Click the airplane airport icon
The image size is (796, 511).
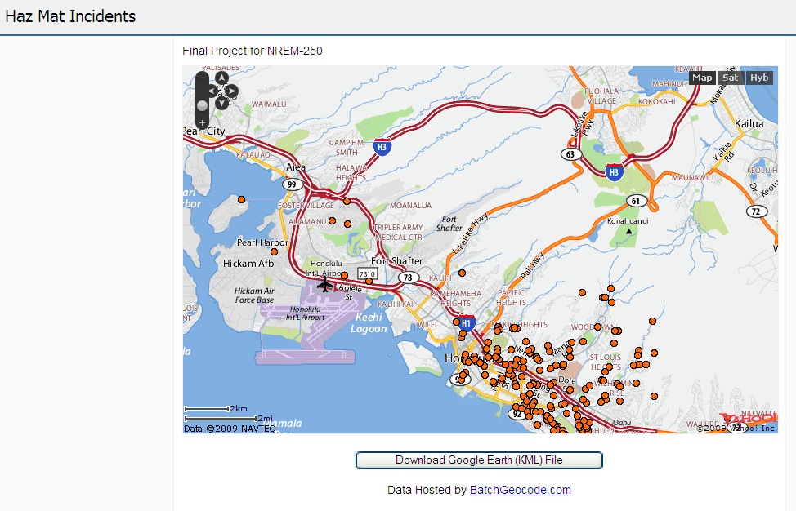pyautogui.click(x=325, y=285)
